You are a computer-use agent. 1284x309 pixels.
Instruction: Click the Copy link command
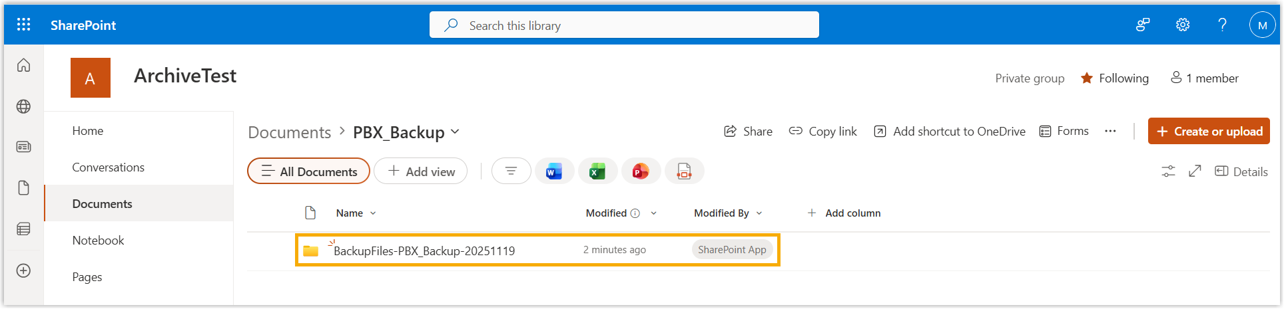pos(823,132)
